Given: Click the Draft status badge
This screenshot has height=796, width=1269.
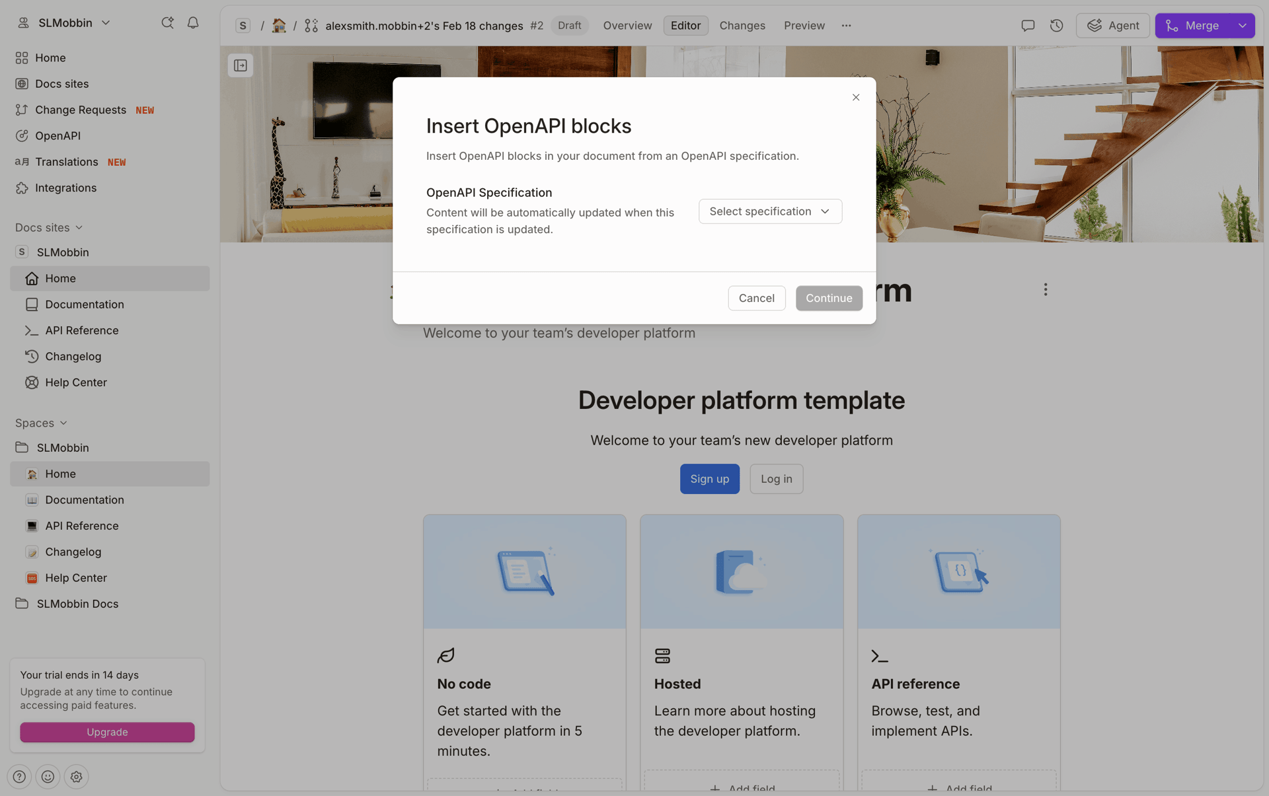Looking at the screenshot, I should (569, 26).
